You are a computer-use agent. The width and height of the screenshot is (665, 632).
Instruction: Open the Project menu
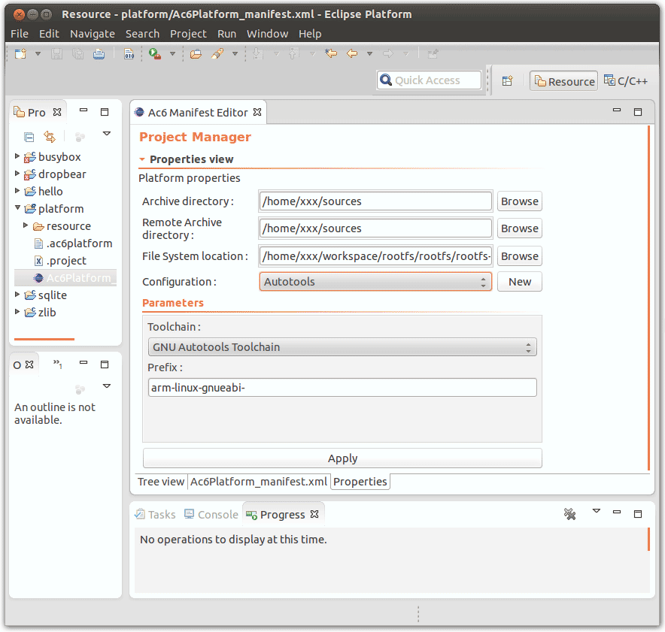click(x=188, y=34)
